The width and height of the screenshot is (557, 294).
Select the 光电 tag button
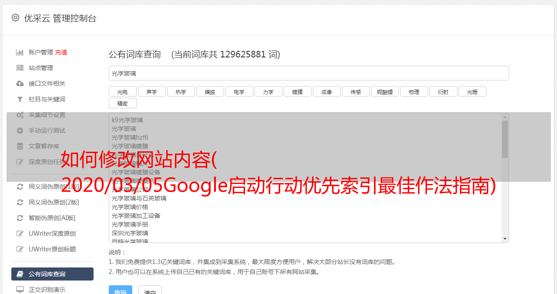(x=122, y=91)
